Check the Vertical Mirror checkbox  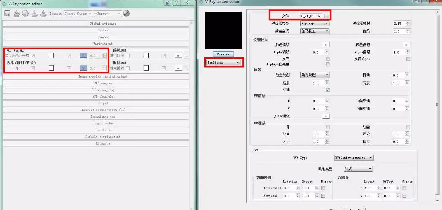[324, 196]
